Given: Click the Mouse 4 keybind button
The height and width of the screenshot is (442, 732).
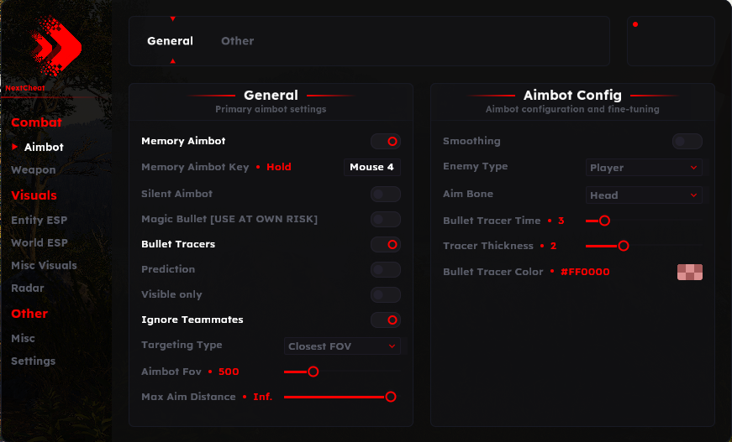Looking at the screenshot, I should [371, 167].
